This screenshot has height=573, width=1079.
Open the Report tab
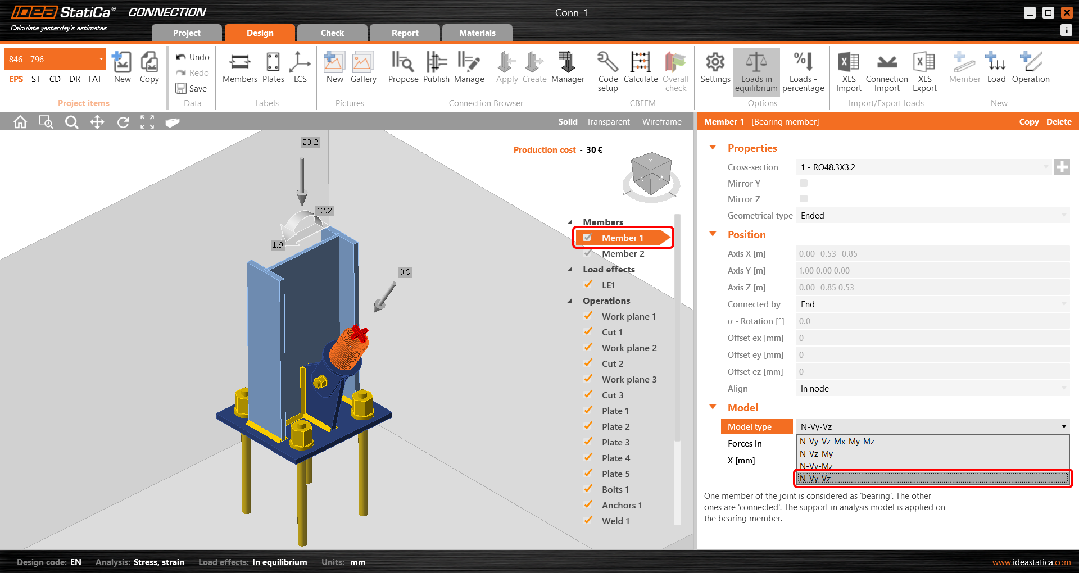[x=405, y=33]
